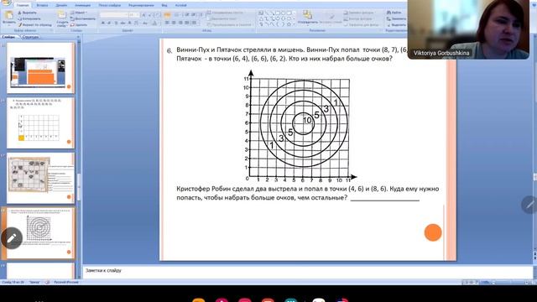Open the Вид ribbon tab
The image size is (537, 302).
[x=164, y=6]
